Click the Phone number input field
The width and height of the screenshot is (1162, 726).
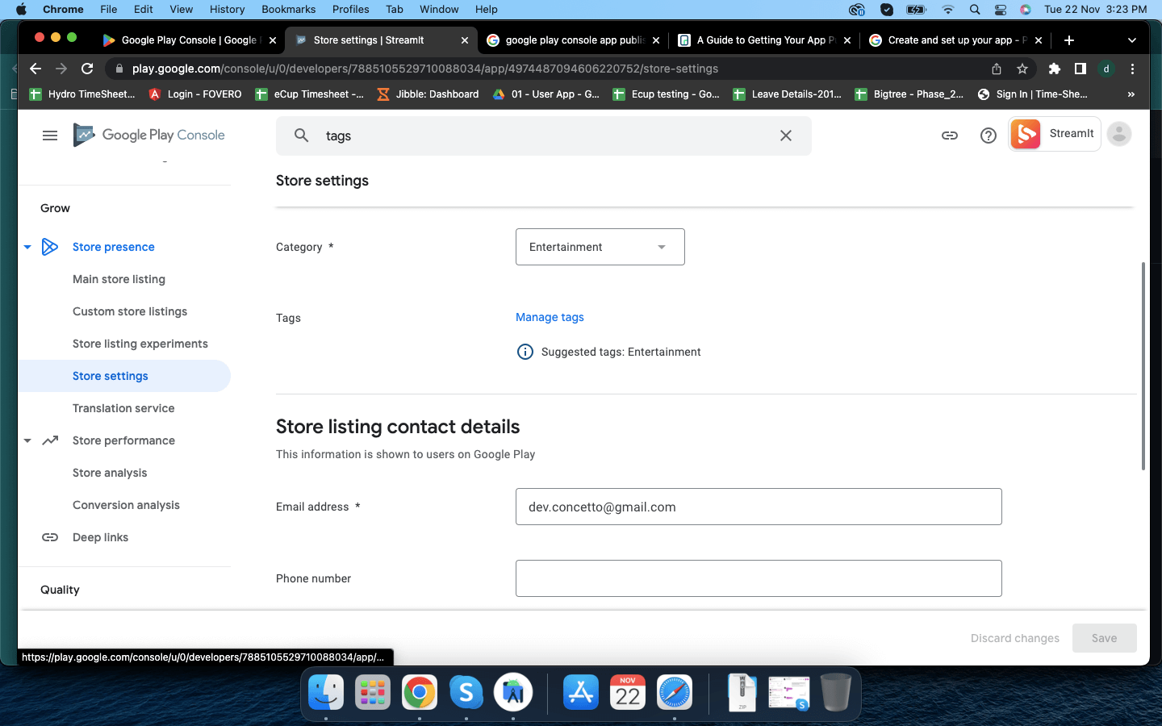coord(758,578)
